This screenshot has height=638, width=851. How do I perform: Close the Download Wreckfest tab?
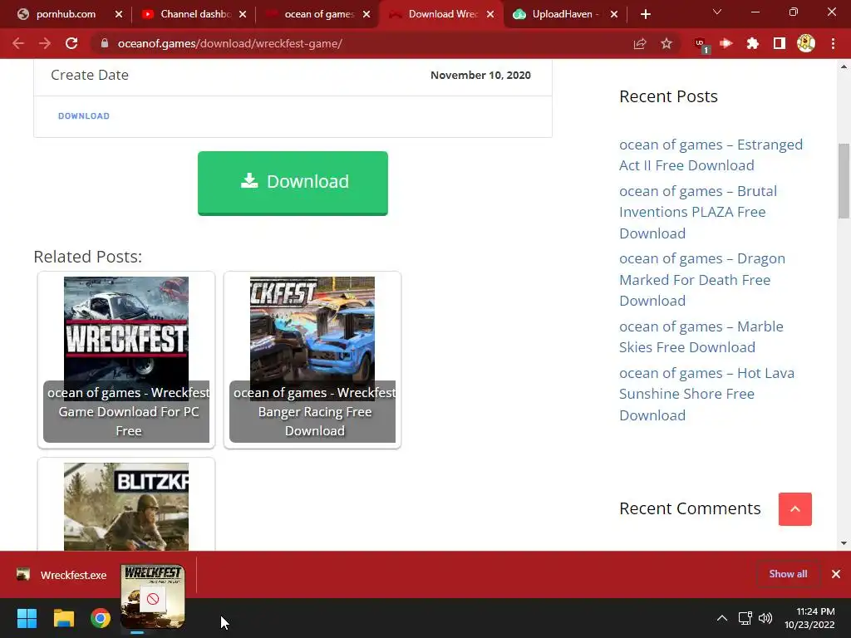pos(490,14)
